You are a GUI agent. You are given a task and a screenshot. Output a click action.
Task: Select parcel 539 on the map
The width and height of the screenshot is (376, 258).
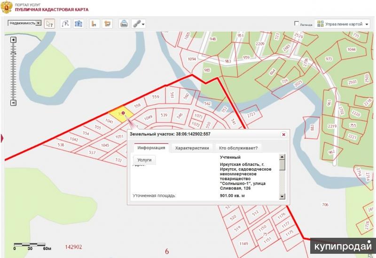tap(164, 115)
